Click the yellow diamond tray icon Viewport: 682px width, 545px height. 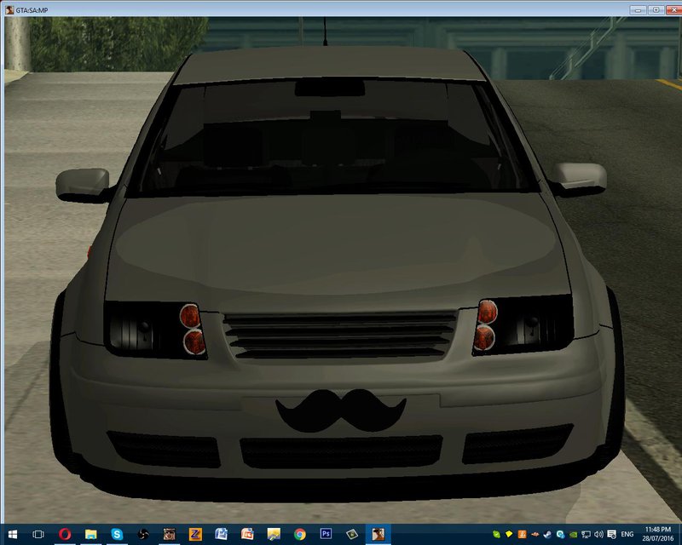click(509, 534)
